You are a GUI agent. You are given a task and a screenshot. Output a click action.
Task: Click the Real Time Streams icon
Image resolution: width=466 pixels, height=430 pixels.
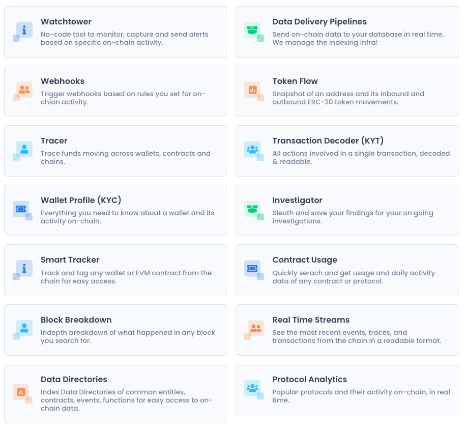[255, 328]
